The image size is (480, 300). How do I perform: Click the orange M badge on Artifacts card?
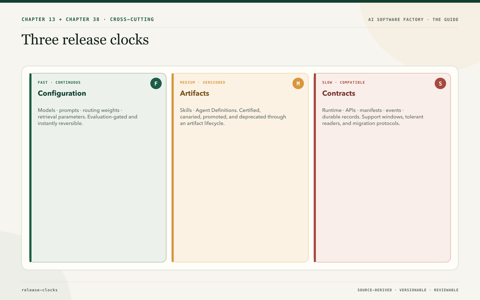[x=298, y=83]
